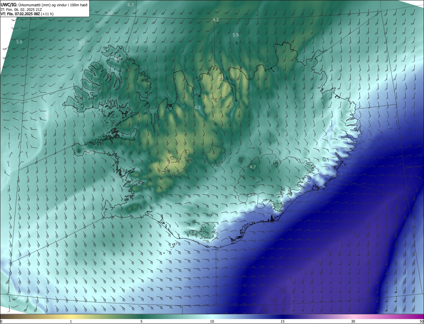Click the colorbar tick label 30
Screen dimensions: 424x324
pos(353,321)
